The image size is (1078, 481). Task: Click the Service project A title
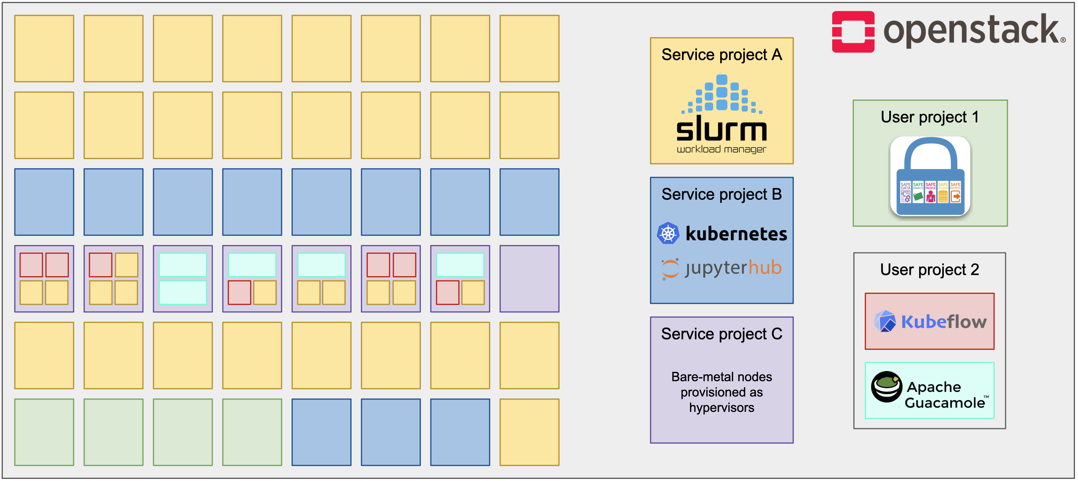click(722, 55)
